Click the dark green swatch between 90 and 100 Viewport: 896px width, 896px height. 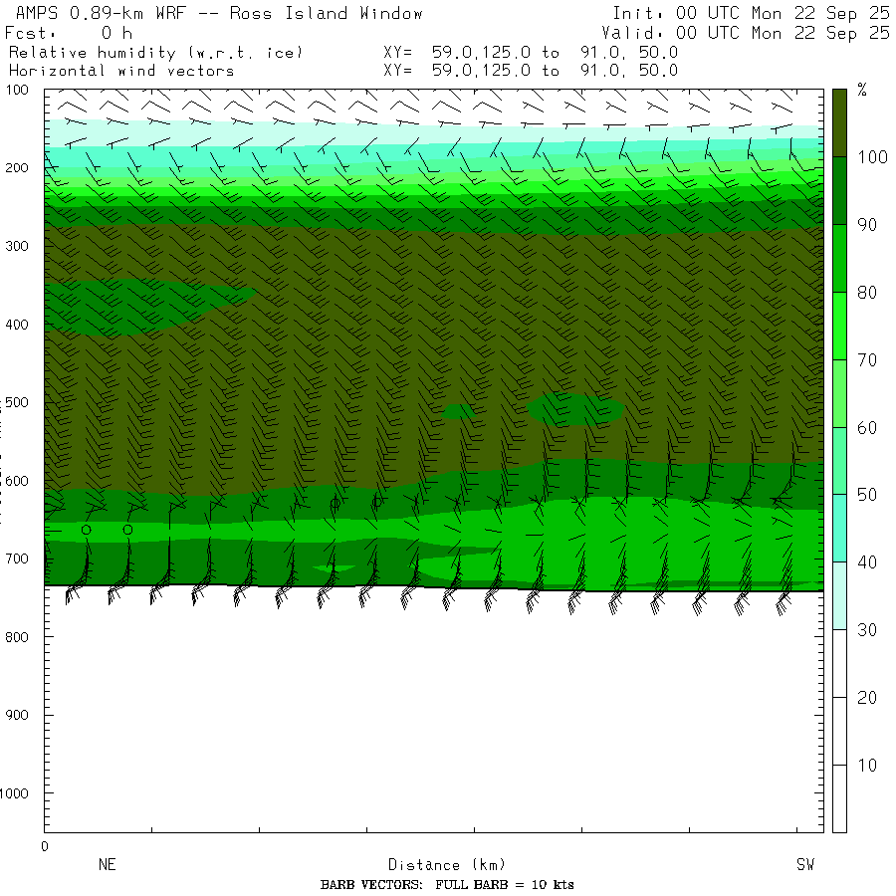tap(839, 191)
